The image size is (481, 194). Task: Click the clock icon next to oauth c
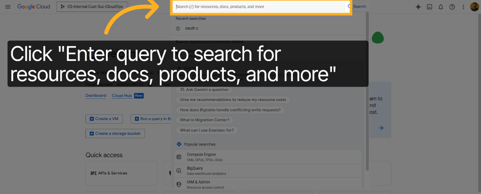click(178, 29)
